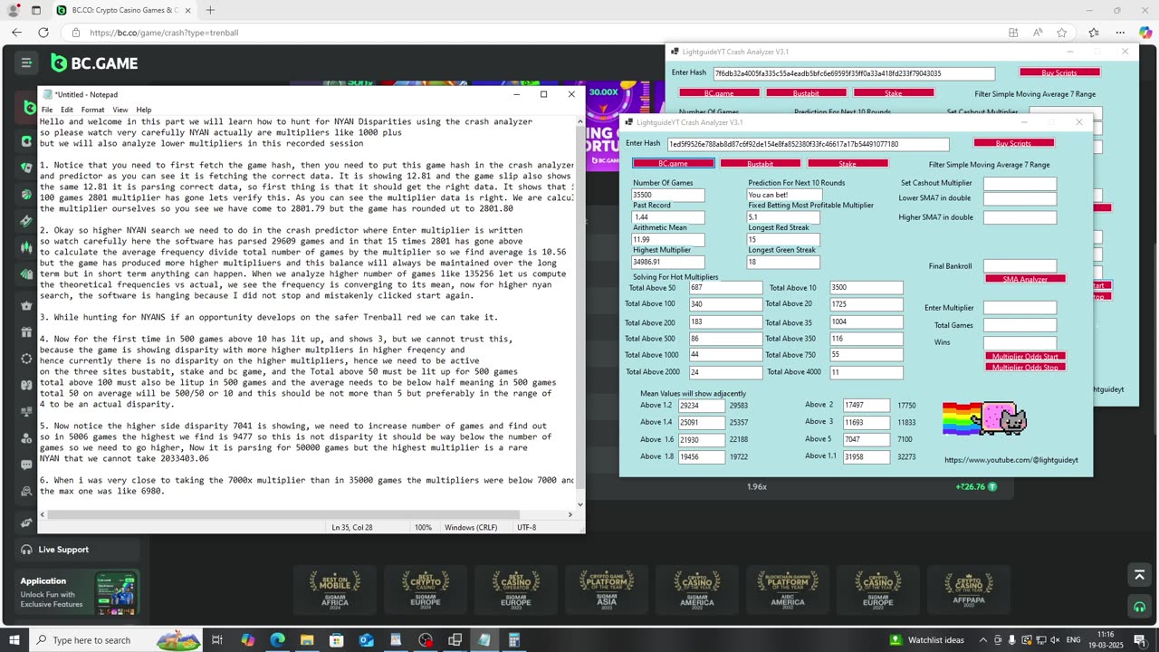This screenshot has width=1159, height=652.
Task: Open the browser profile icon
Action: [x=14, y=10]
